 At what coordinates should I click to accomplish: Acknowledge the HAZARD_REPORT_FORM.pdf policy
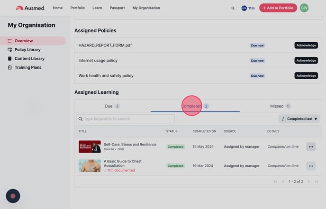pyautogui.click(x=306, y=45)
